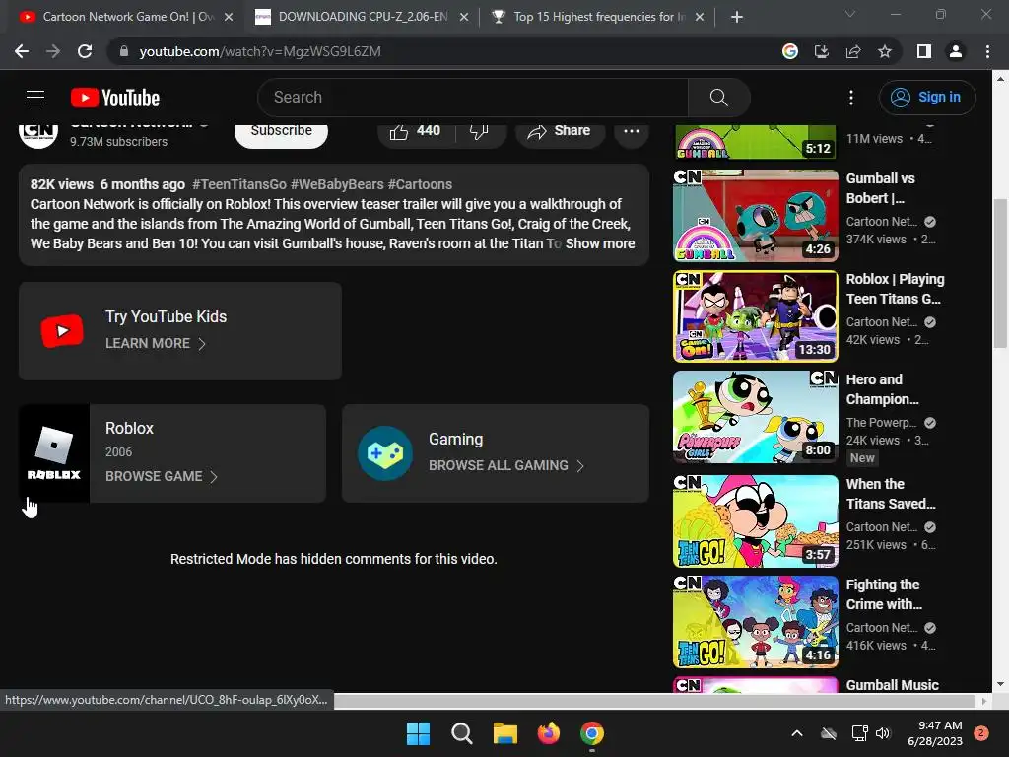Click the Gumball Music video title
Screen dimensions: 1009x757
click(x=892, y=685)
